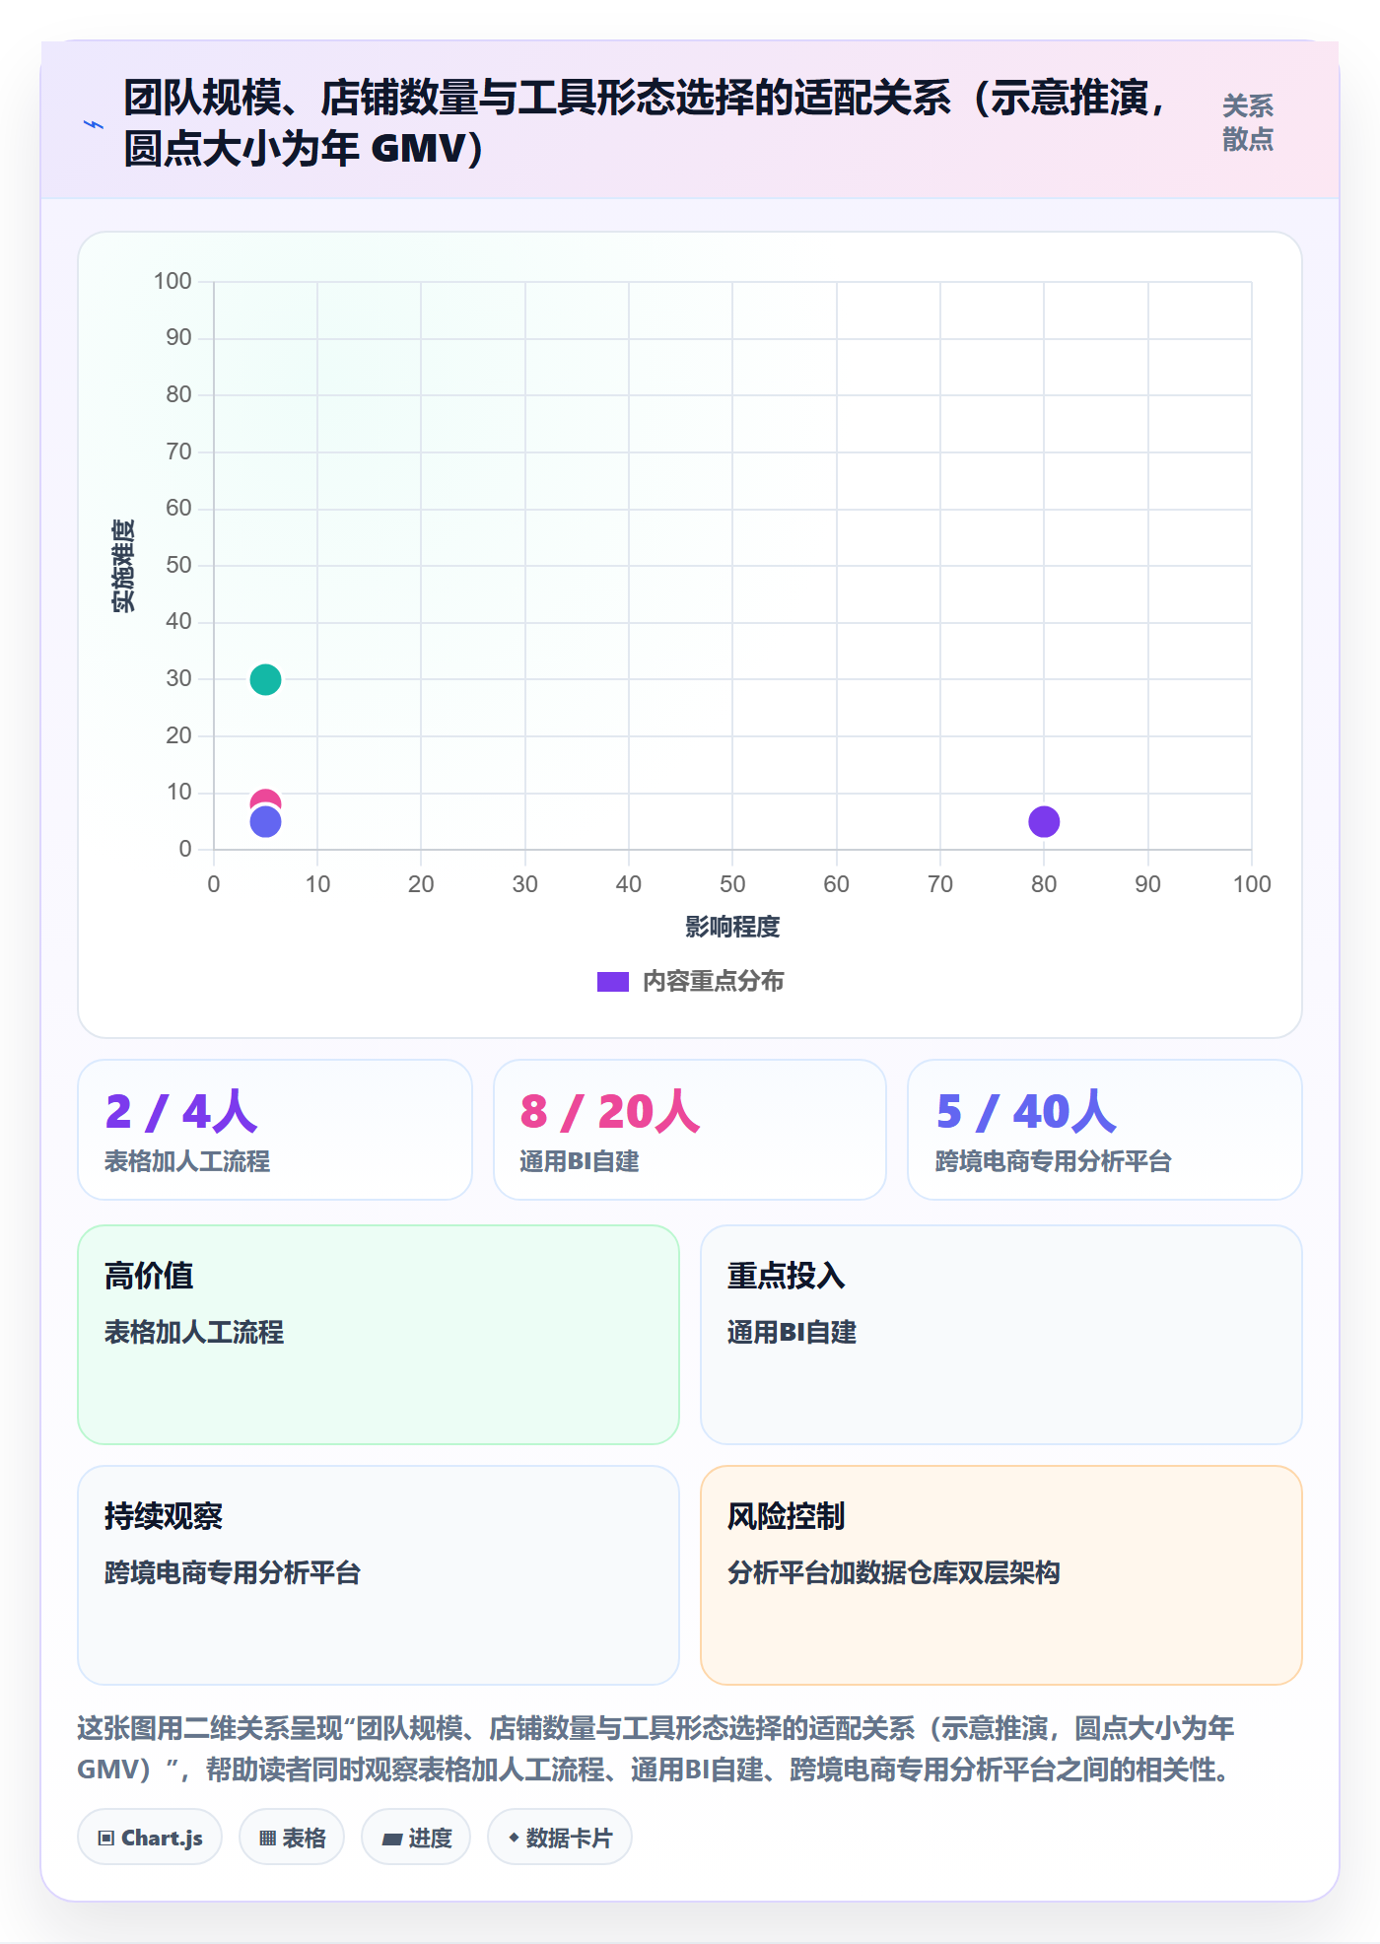The width and height of the screenshot is (1380, 1944).
Task: Click 跨境电商专用分析平台 under 持续观察
Action: pos(233,1572)
